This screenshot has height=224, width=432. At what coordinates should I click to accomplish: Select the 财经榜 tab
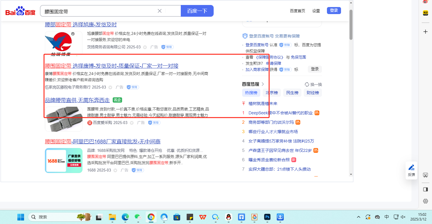pyautogui.click(x=313, y=93)
